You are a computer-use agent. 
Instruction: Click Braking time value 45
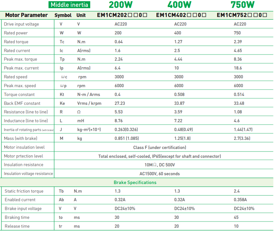pyautogui.click(x=236, y=217)
